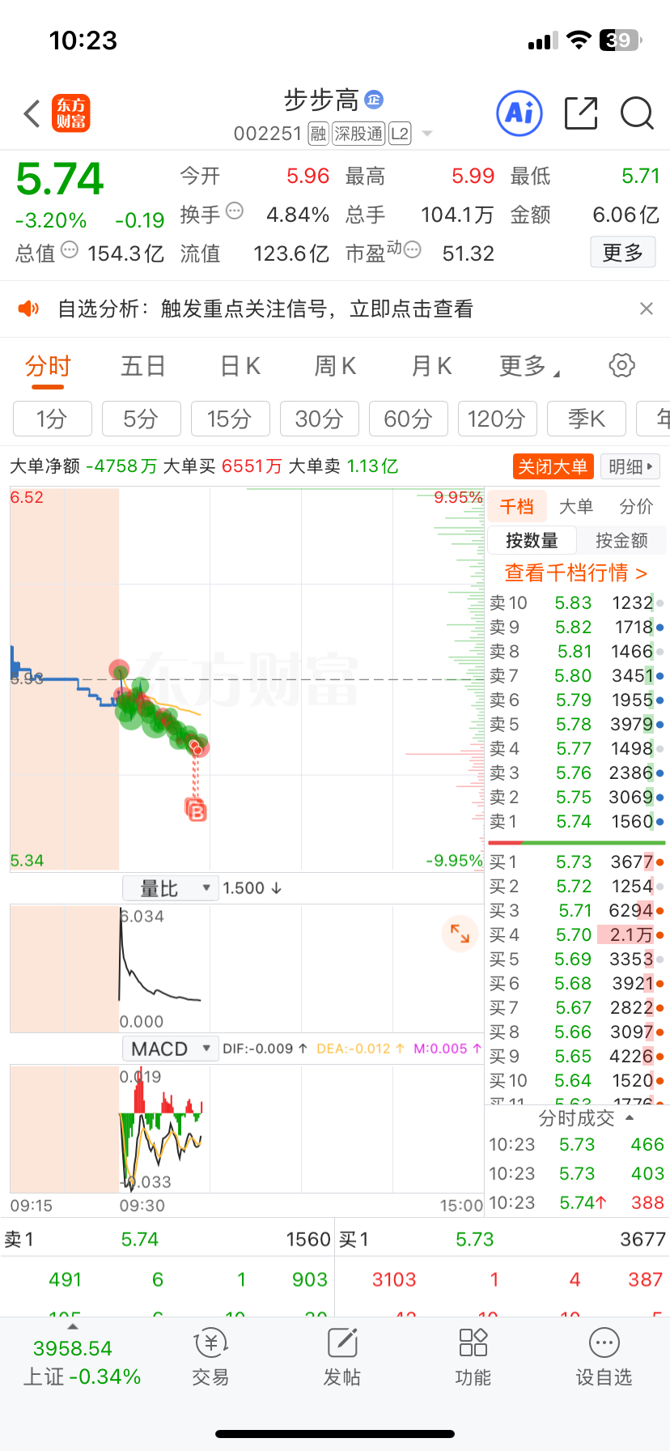Tap the bottom 买1 5.73 3677 summary

pyautogui.click(x=502, y=1239)
